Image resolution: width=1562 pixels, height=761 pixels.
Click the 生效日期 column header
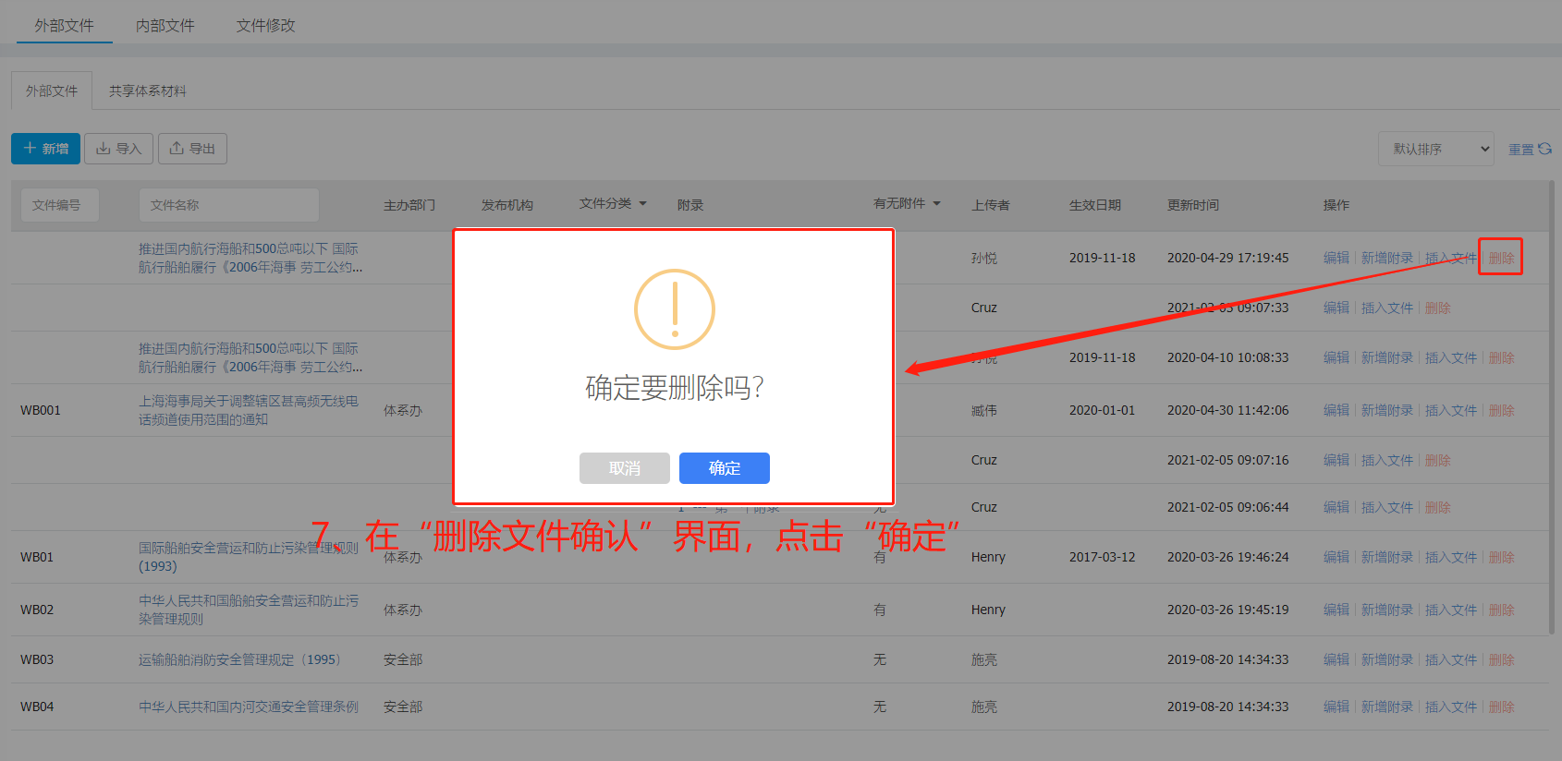point(1095,205)
